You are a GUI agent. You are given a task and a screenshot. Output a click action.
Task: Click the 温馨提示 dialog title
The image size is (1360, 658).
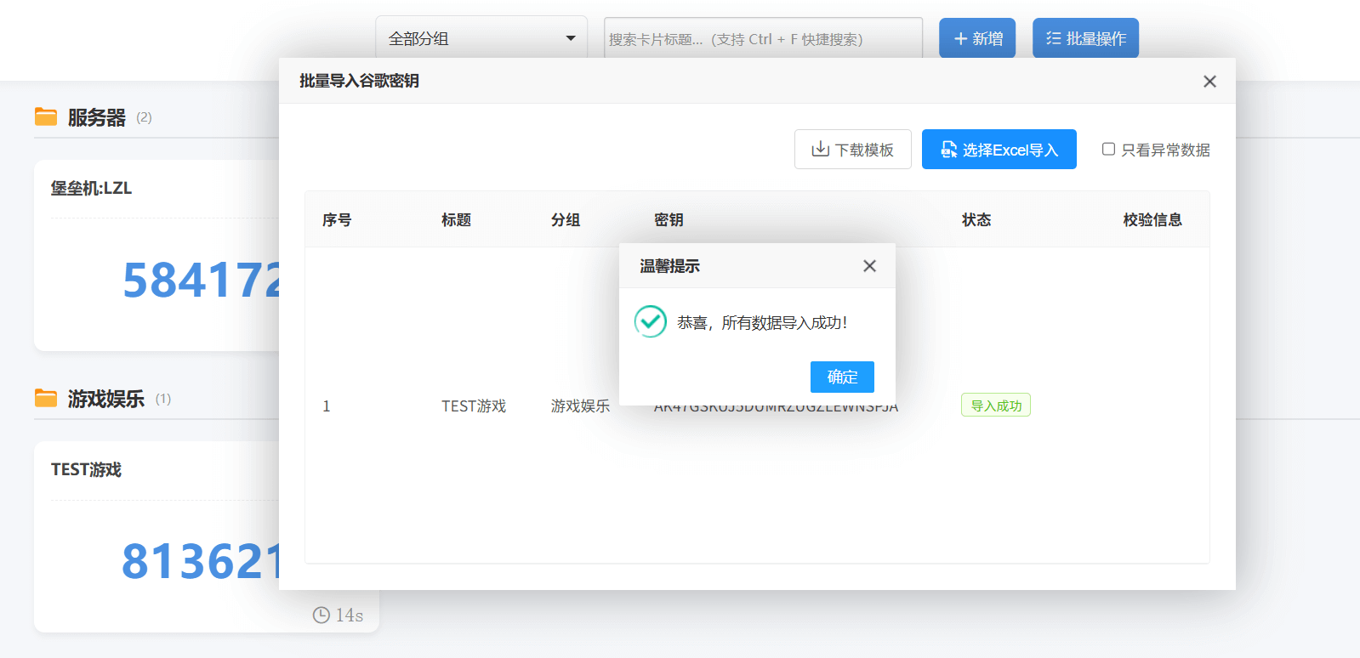pyautogui.click(x=669, y=266)
